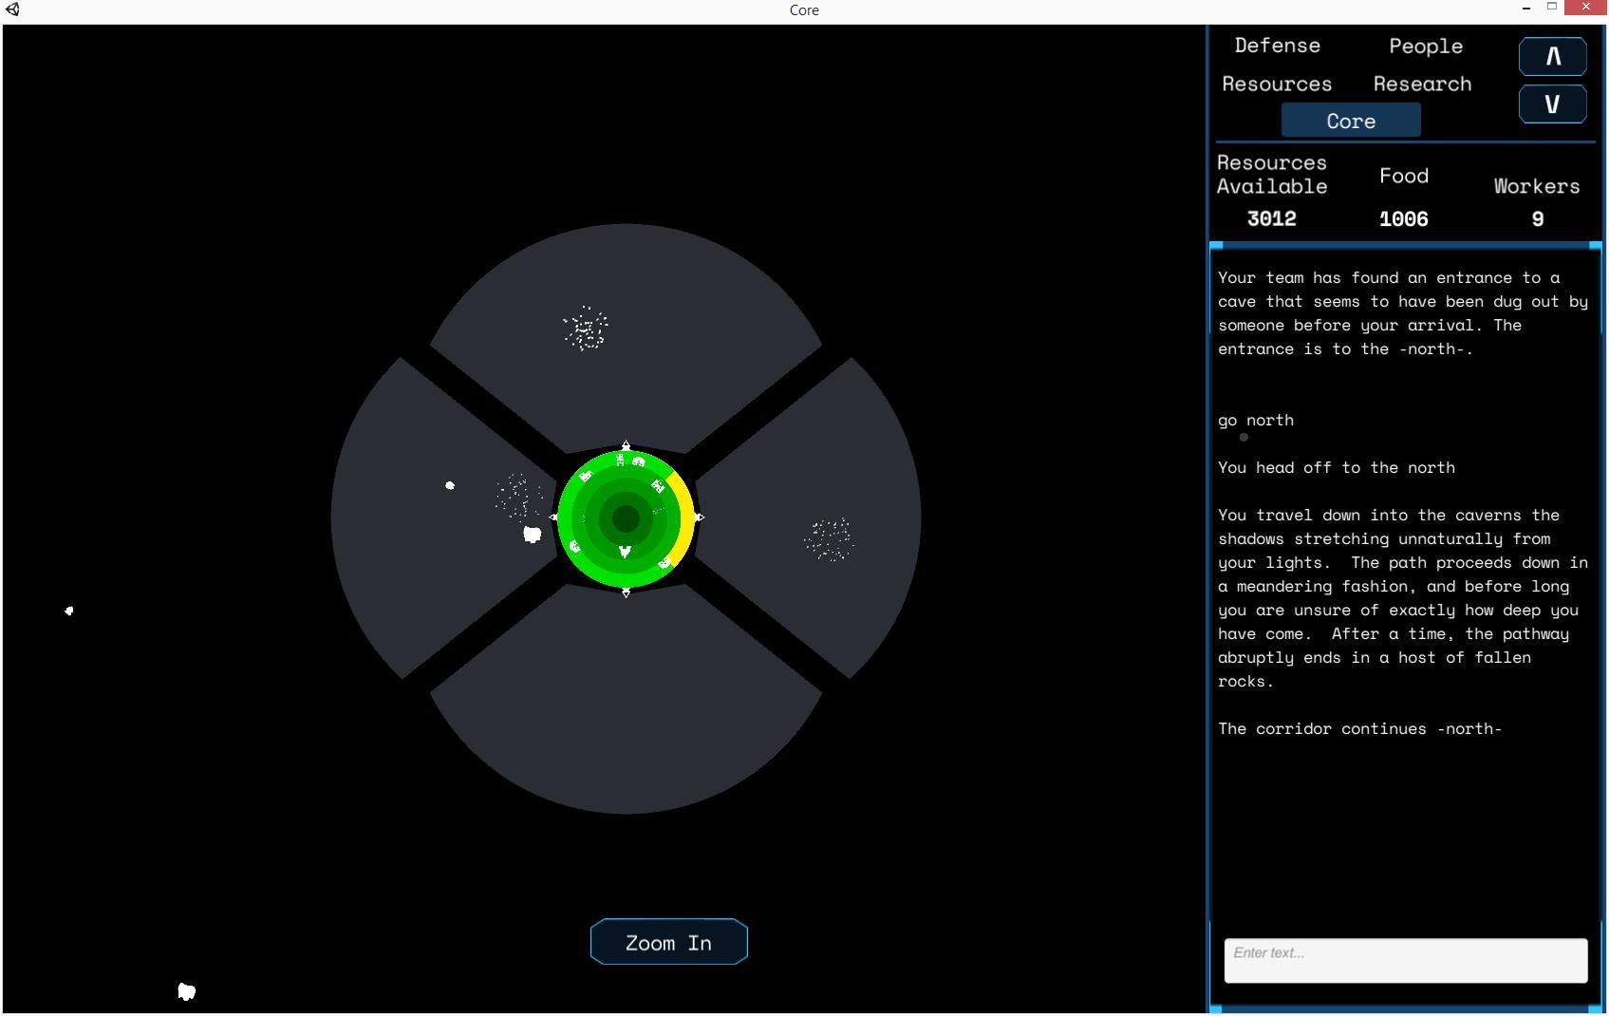Image resolution: width=1609 pixels, height=1016 pixels.
Task: Select the highlighted Core tab
Action: tap(1350, 121)
